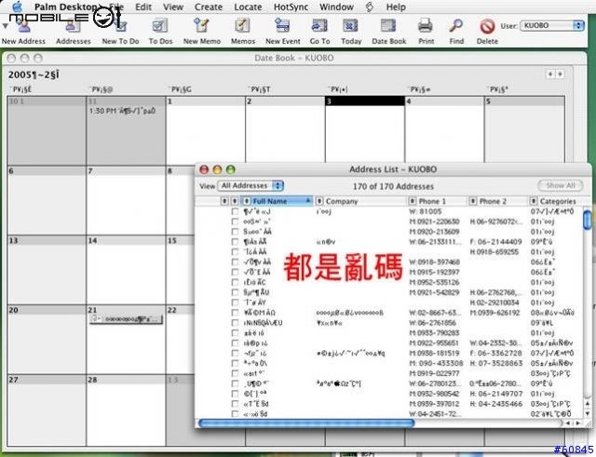This screenshot has width=596, height=457.
Task: Click the Phone 1 column header
Action: point(432,201)
